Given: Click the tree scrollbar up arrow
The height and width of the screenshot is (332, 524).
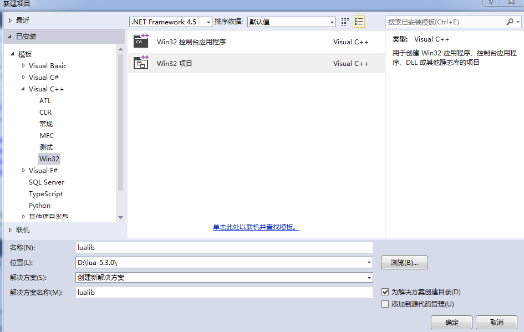Looking at the screenshot, I should click(x=121, y=49).
